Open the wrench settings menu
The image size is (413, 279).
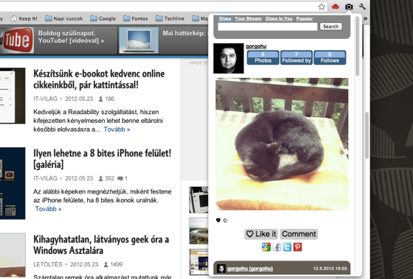362,7
